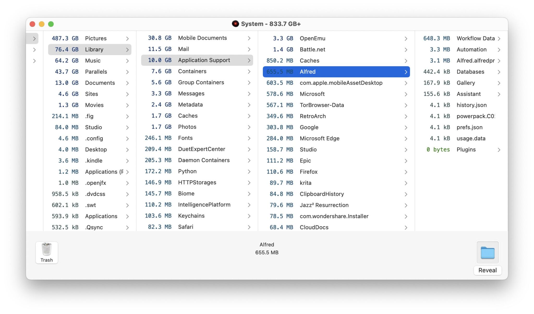Select the DuetExpertCenter folder
The image size is (534, 314).
tap(197, 149)
